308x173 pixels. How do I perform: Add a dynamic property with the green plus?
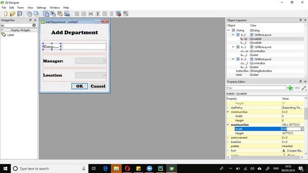[x=290, y=88]
